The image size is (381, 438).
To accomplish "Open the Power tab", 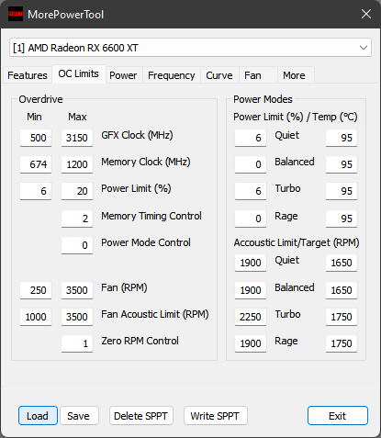I will [x=123, y=75].
